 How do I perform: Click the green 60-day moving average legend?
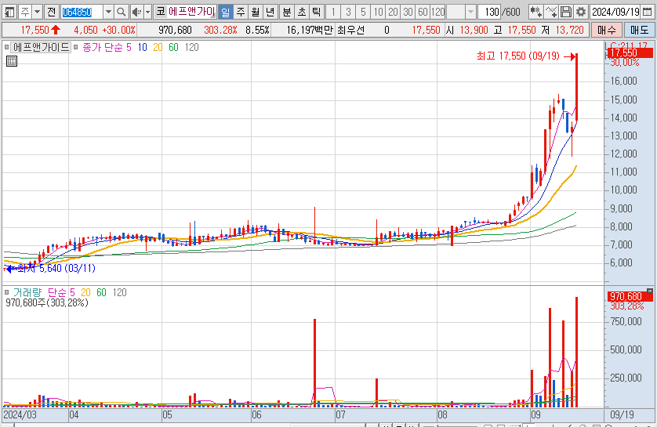coord(173,47)
